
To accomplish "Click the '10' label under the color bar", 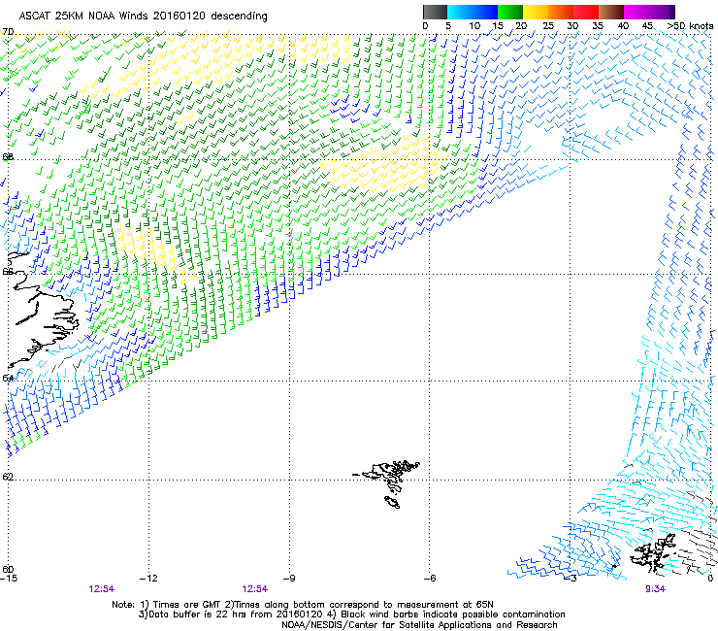I will 474,25.
